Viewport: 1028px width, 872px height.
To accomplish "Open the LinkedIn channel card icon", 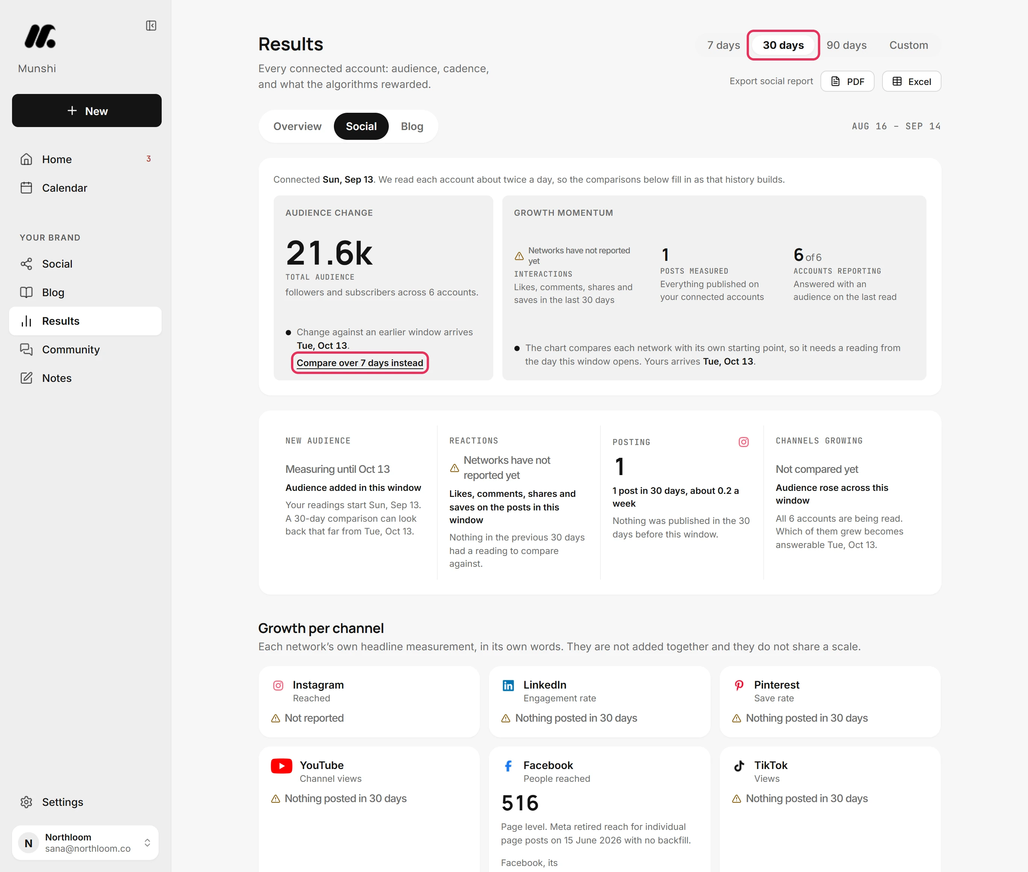I will pyautogui.click(x=508, y=686).
